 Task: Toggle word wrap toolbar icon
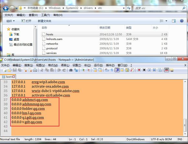(x=107, y=70)
